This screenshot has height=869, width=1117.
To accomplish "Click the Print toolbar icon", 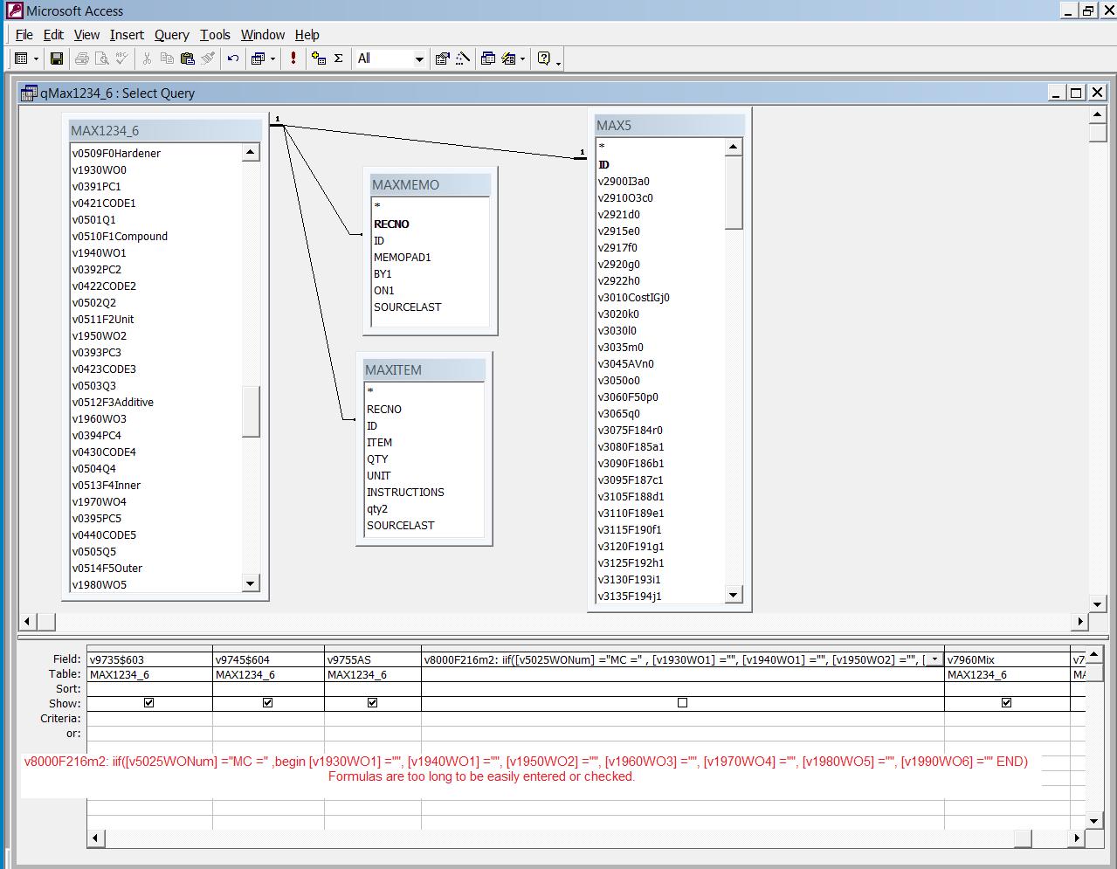I will (82, 59).
